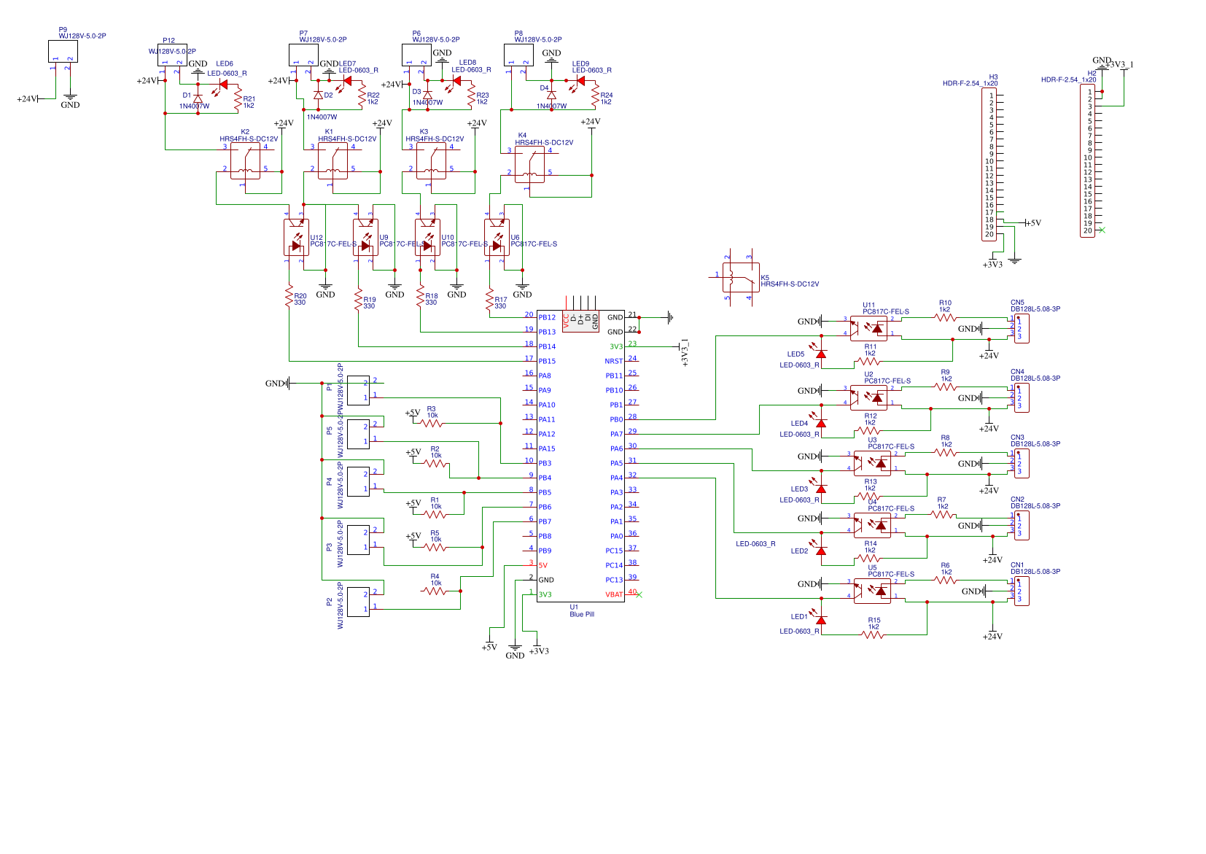Select the K1 relay symbol
Screen dimensions: 1206x854
point(332,161)
